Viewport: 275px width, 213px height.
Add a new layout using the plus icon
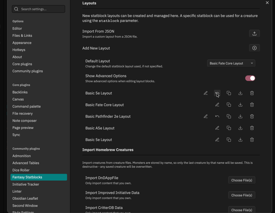click(254, 48)
